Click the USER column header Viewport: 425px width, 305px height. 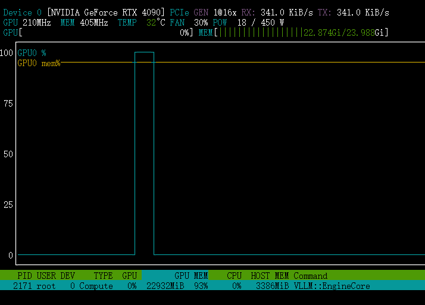[46, 276]
